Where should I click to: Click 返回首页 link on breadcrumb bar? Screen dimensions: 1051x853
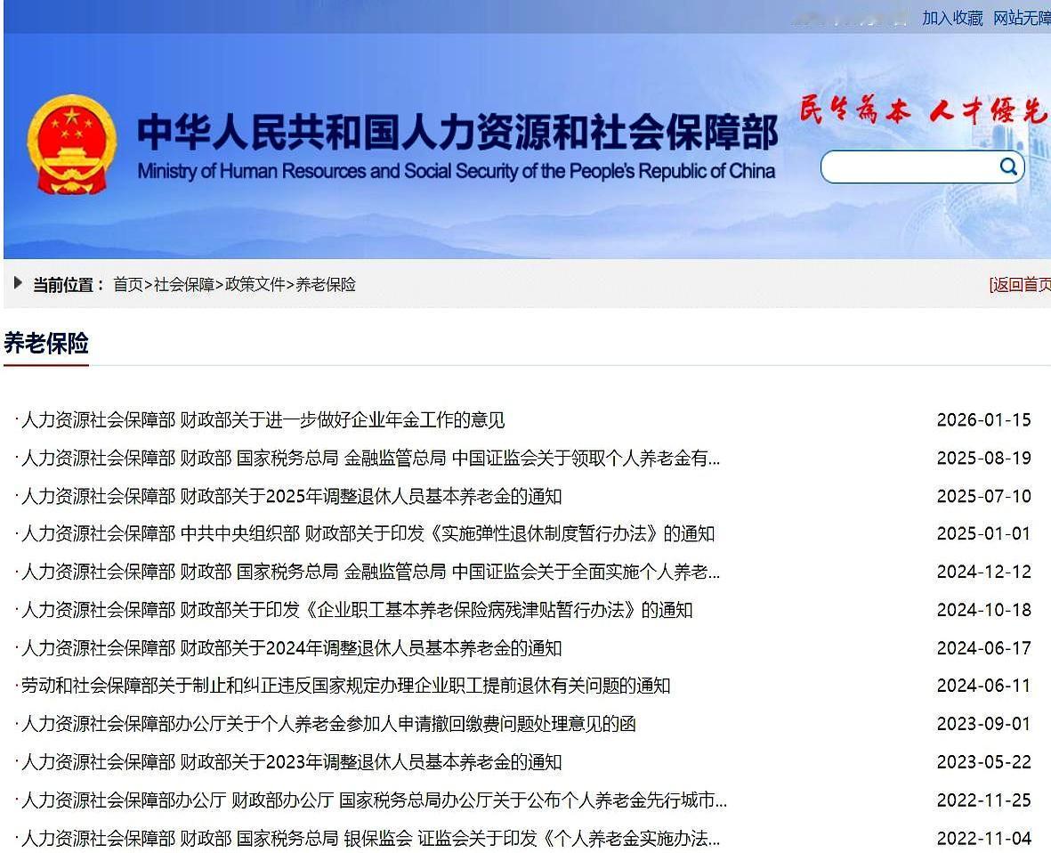(1020, 285)
